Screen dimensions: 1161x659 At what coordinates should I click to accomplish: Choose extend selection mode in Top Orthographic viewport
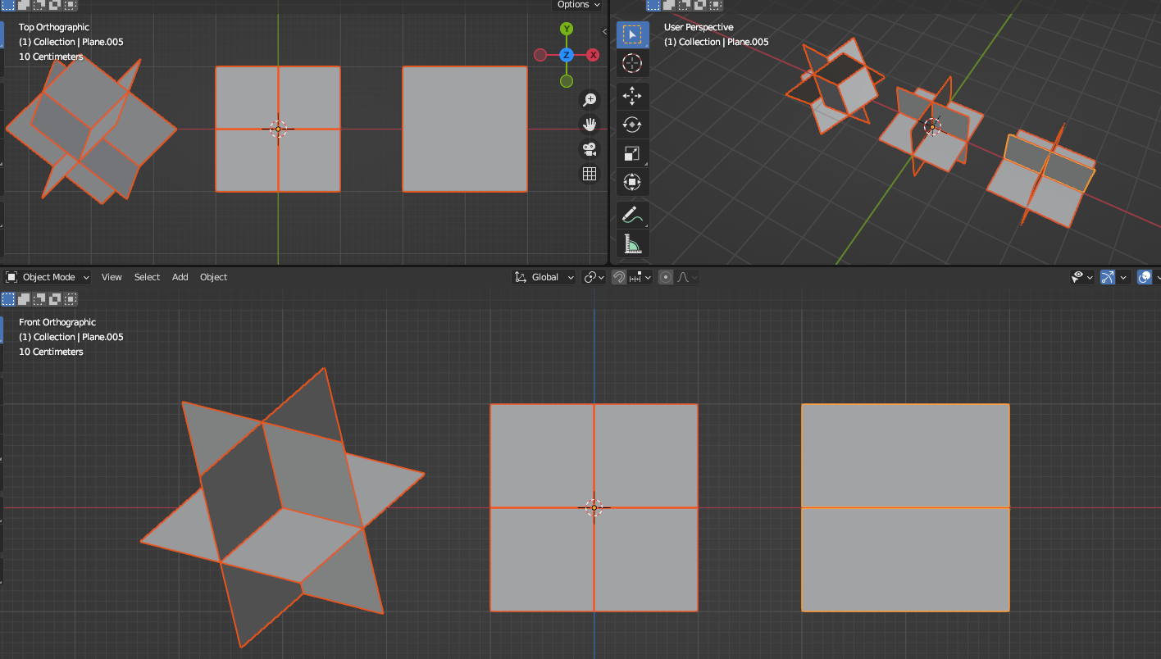pos(24,4)
